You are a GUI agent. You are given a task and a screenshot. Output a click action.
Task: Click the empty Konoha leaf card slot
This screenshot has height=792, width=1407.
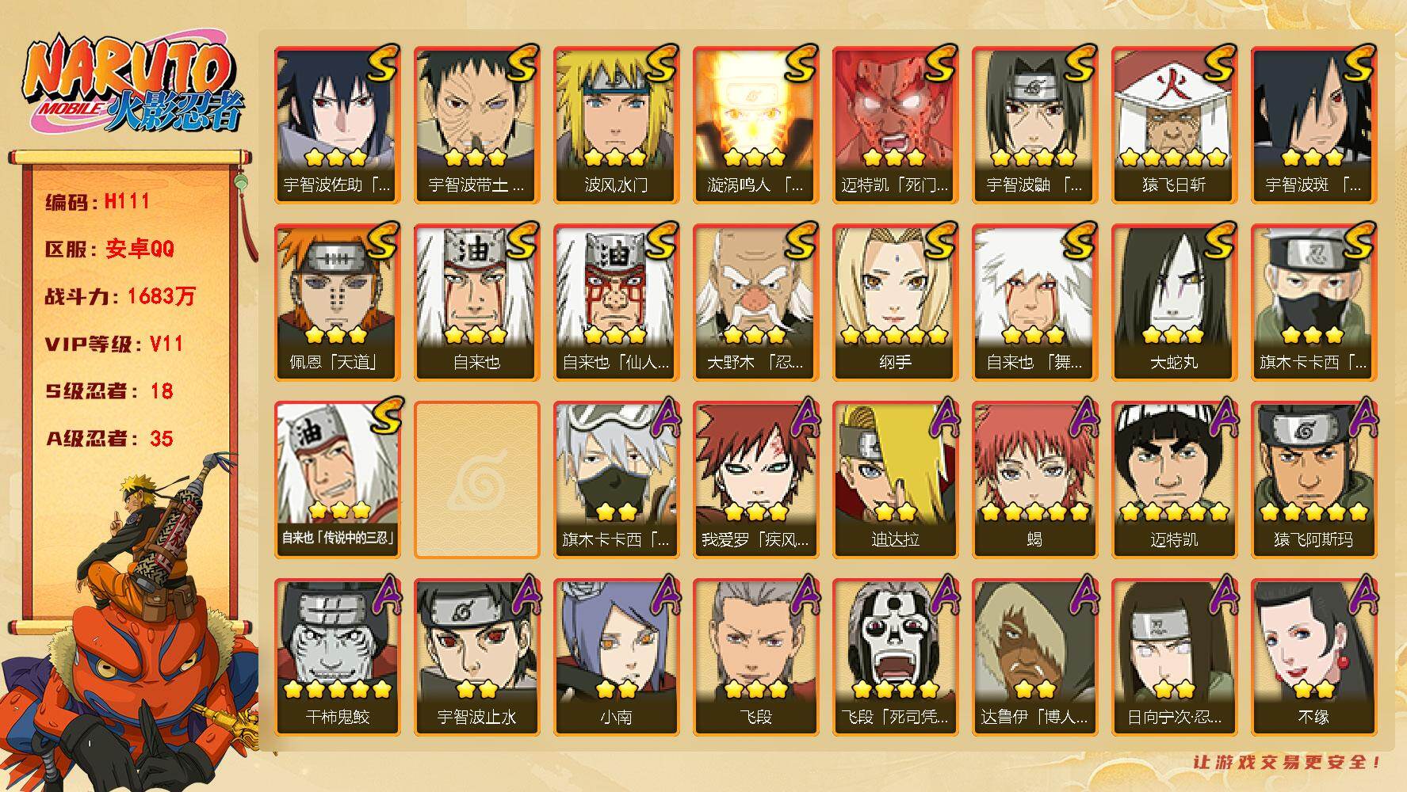(476, 479)
